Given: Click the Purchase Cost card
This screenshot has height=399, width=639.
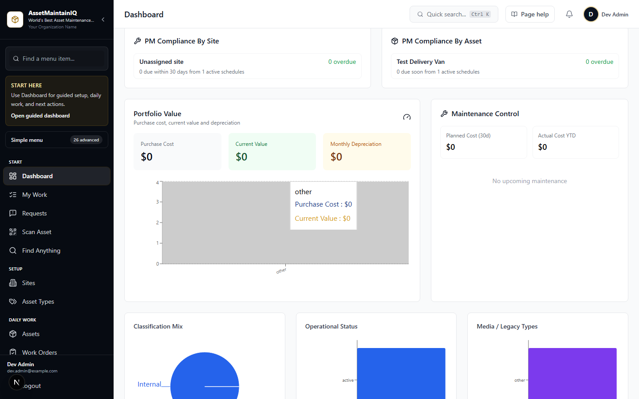Looking at the screenshot, I should click(177, 152).
